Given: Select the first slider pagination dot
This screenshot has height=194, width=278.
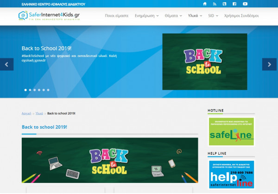Looking at the screenshot, I should (x=25, y=90).
